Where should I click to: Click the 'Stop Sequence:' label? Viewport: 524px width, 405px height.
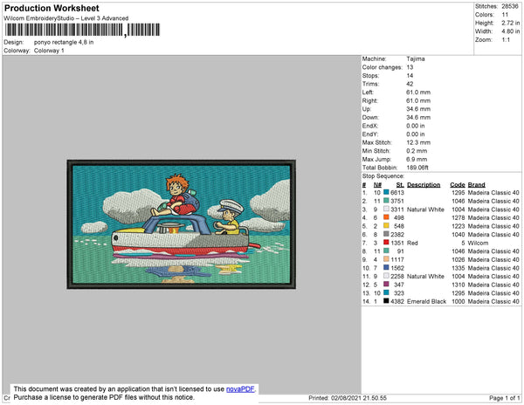383,176
